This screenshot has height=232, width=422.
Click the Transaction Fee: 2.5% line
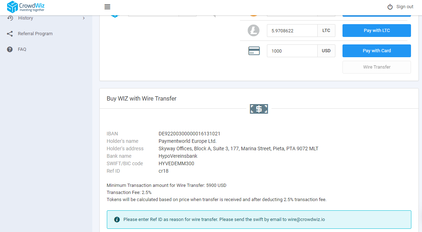coord(129,193)
